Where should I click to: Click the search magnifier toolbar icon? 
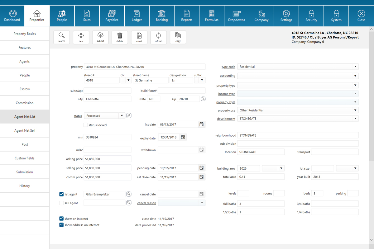click(x=62, y=37)
